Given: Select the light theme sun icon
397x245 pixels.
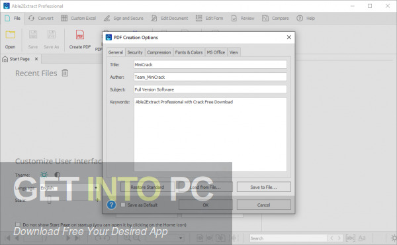Looking at the screenshot, I should [44, 175].
